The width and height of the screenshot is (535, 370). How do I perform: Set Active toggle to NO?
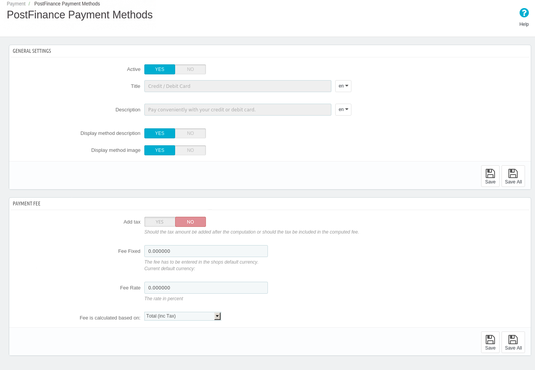tap(191, 69)
